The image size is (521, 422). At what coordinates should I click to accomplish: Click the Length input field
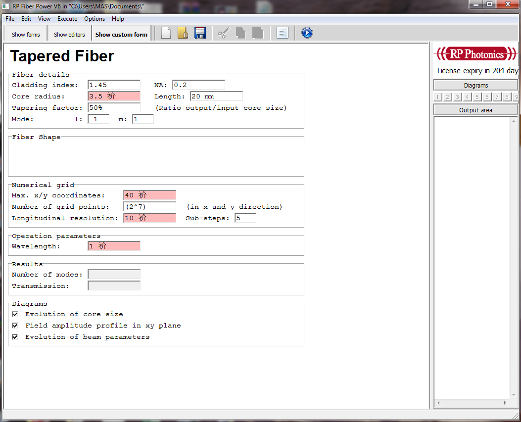tap(216, 96)
